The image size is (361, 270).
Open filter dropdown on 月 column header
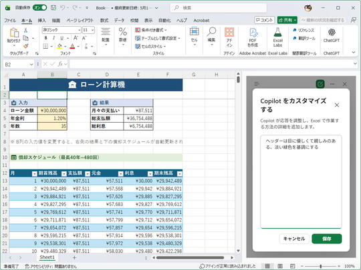click(34, 174)
